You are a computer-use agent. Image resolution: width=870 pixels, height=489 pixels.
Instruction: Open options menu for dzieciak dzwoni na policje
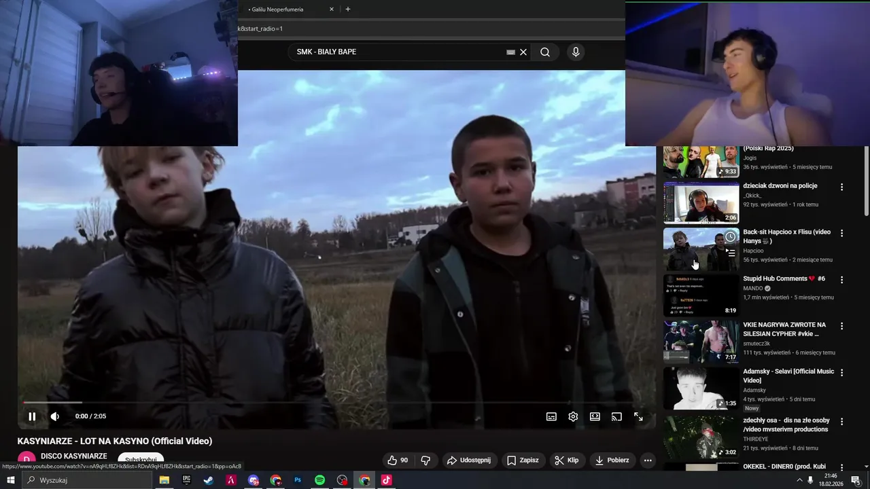click(842, 187)
